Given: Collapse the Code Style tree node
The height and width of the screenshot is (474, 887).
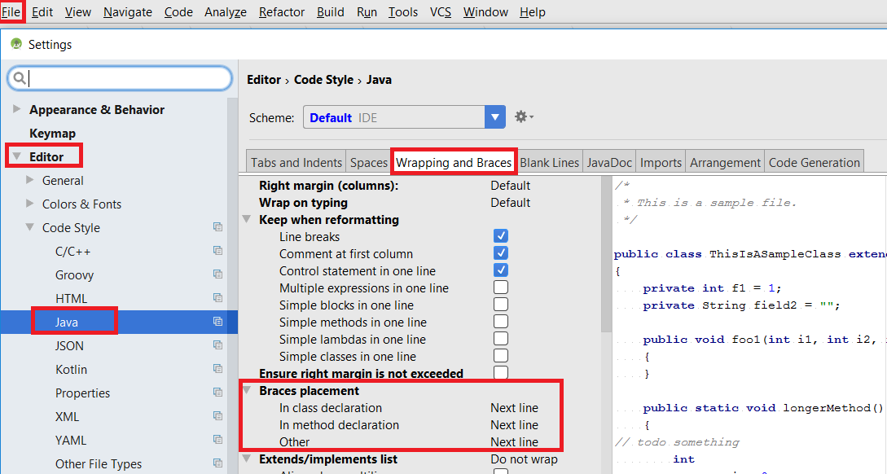Looking at the screenshot, I should tap(29, 226).
